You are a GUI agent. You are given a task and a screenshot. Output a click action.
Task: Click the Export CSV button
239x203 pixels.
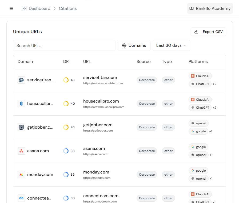(208, 32)
